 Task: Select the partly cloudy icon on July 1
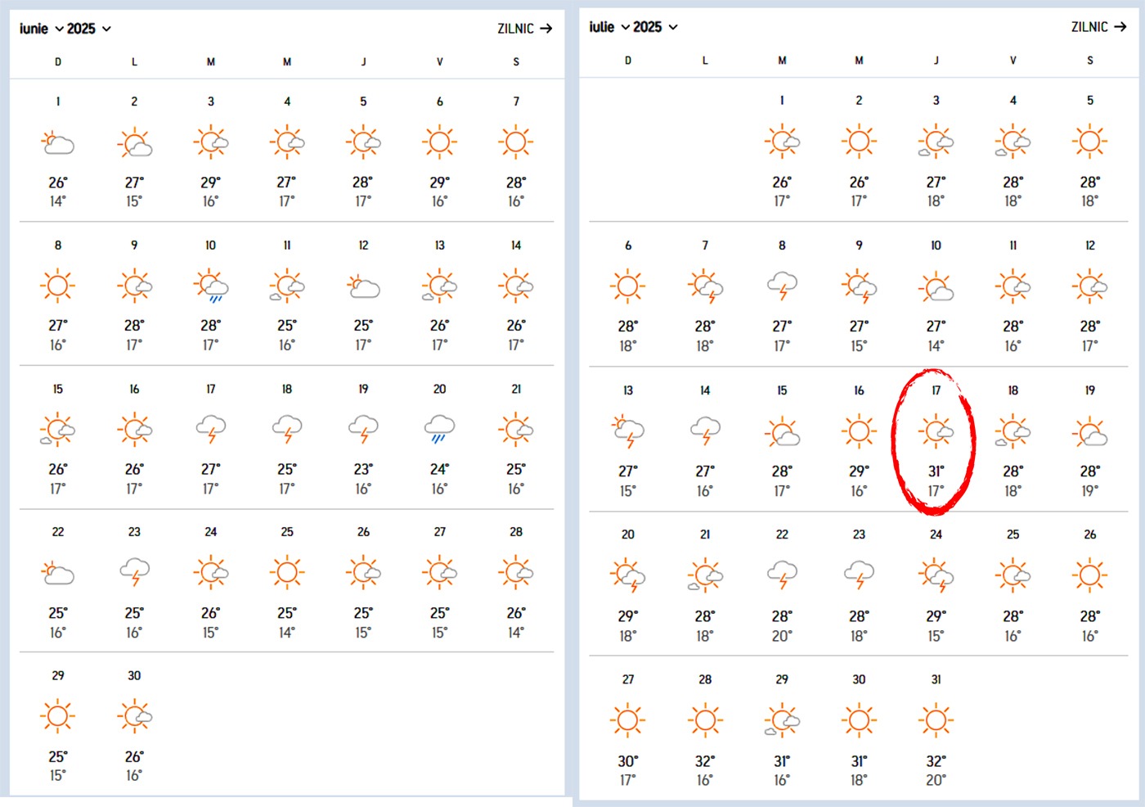click(x=781, y=141)
